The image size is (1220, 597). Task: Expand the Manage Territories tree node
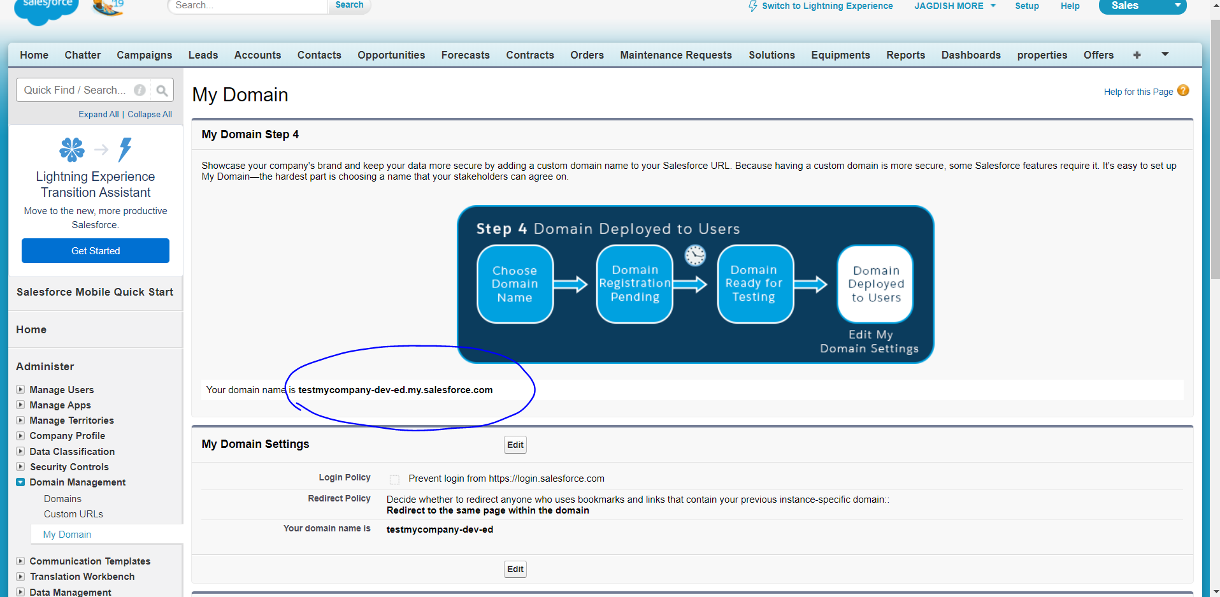[x=20, y=420]
